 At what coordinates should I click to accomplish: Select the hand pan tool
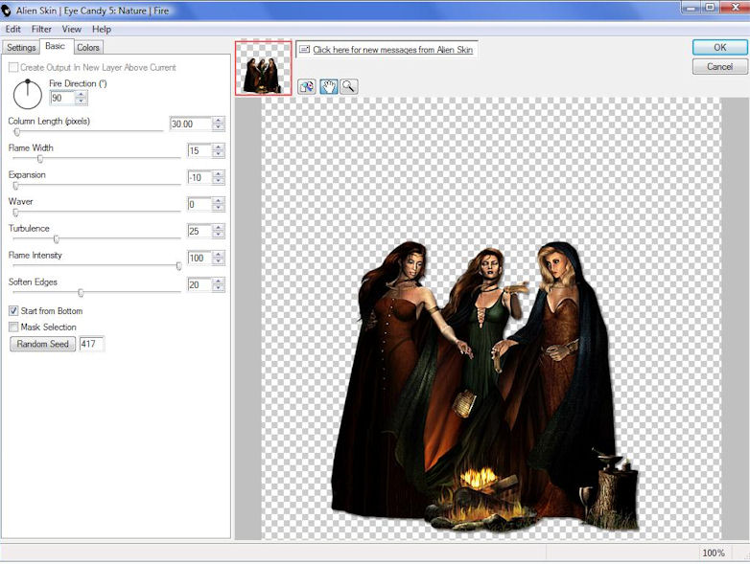[x=329, y=86]
